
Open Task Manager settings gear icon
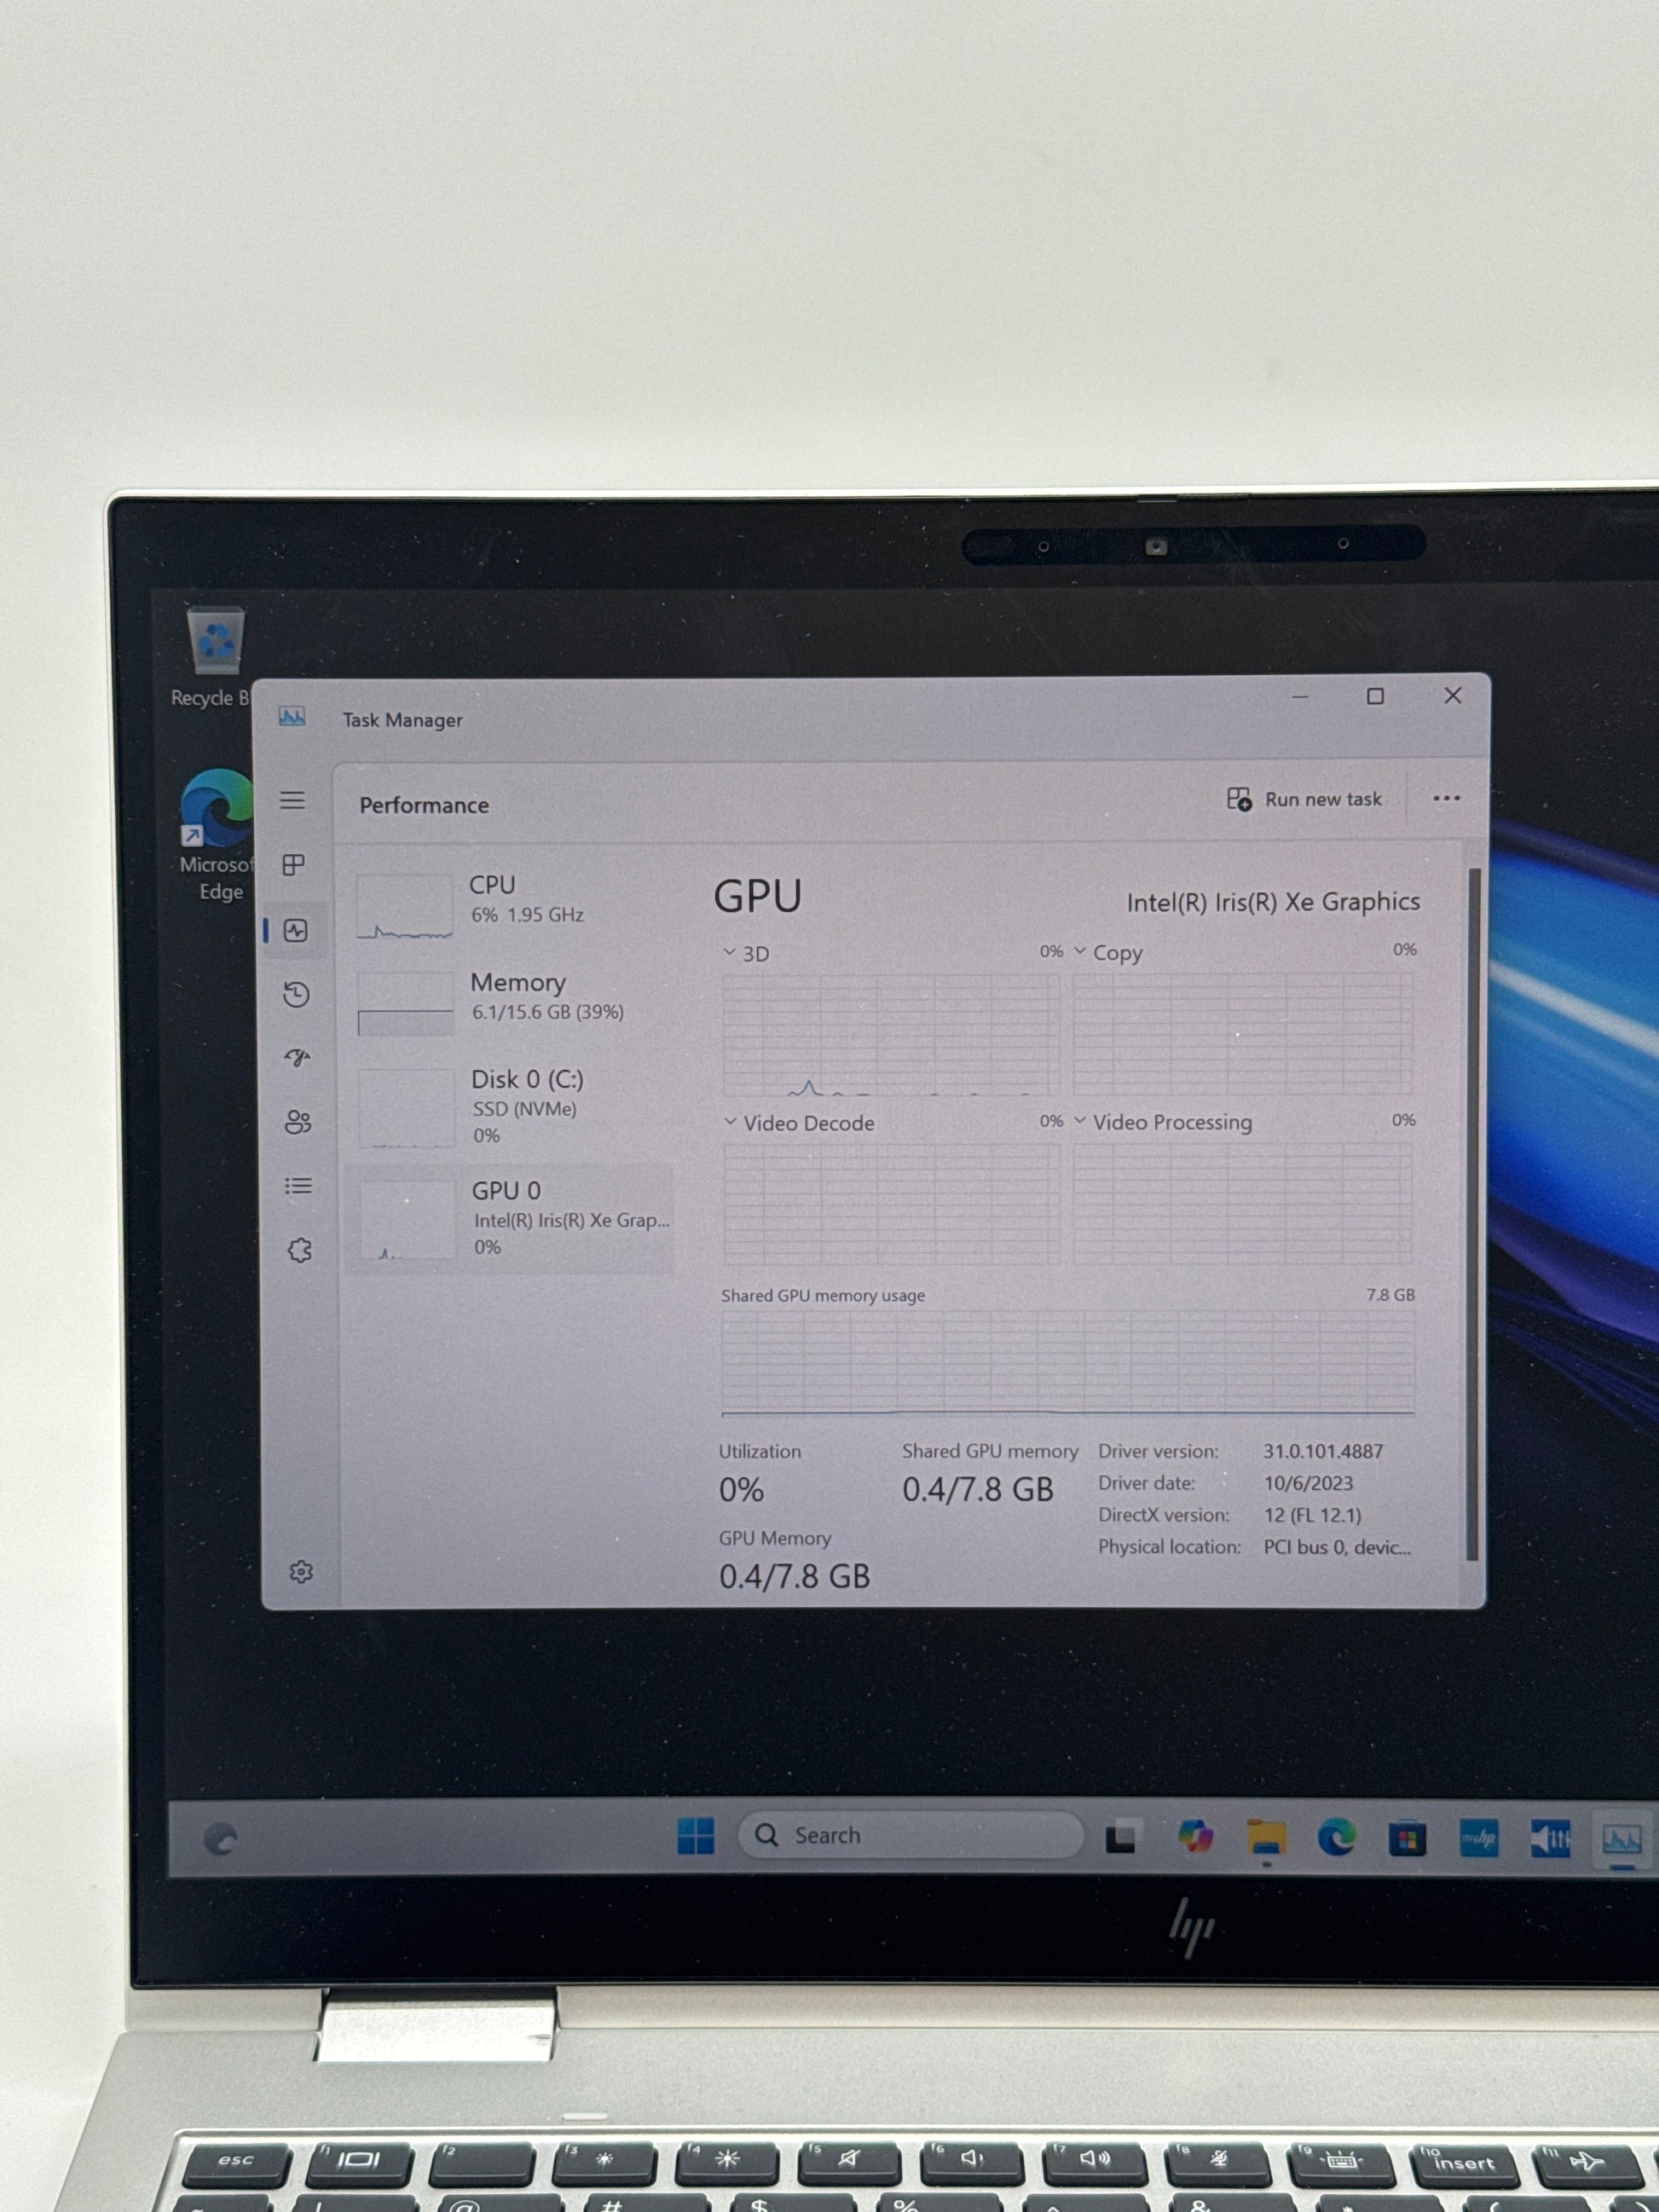click(x=301, y=1572)
